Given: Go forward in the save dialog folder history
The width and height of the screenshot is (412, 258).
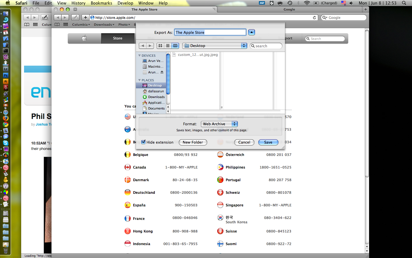Looking at the screenshot, I should click(150, 46).
